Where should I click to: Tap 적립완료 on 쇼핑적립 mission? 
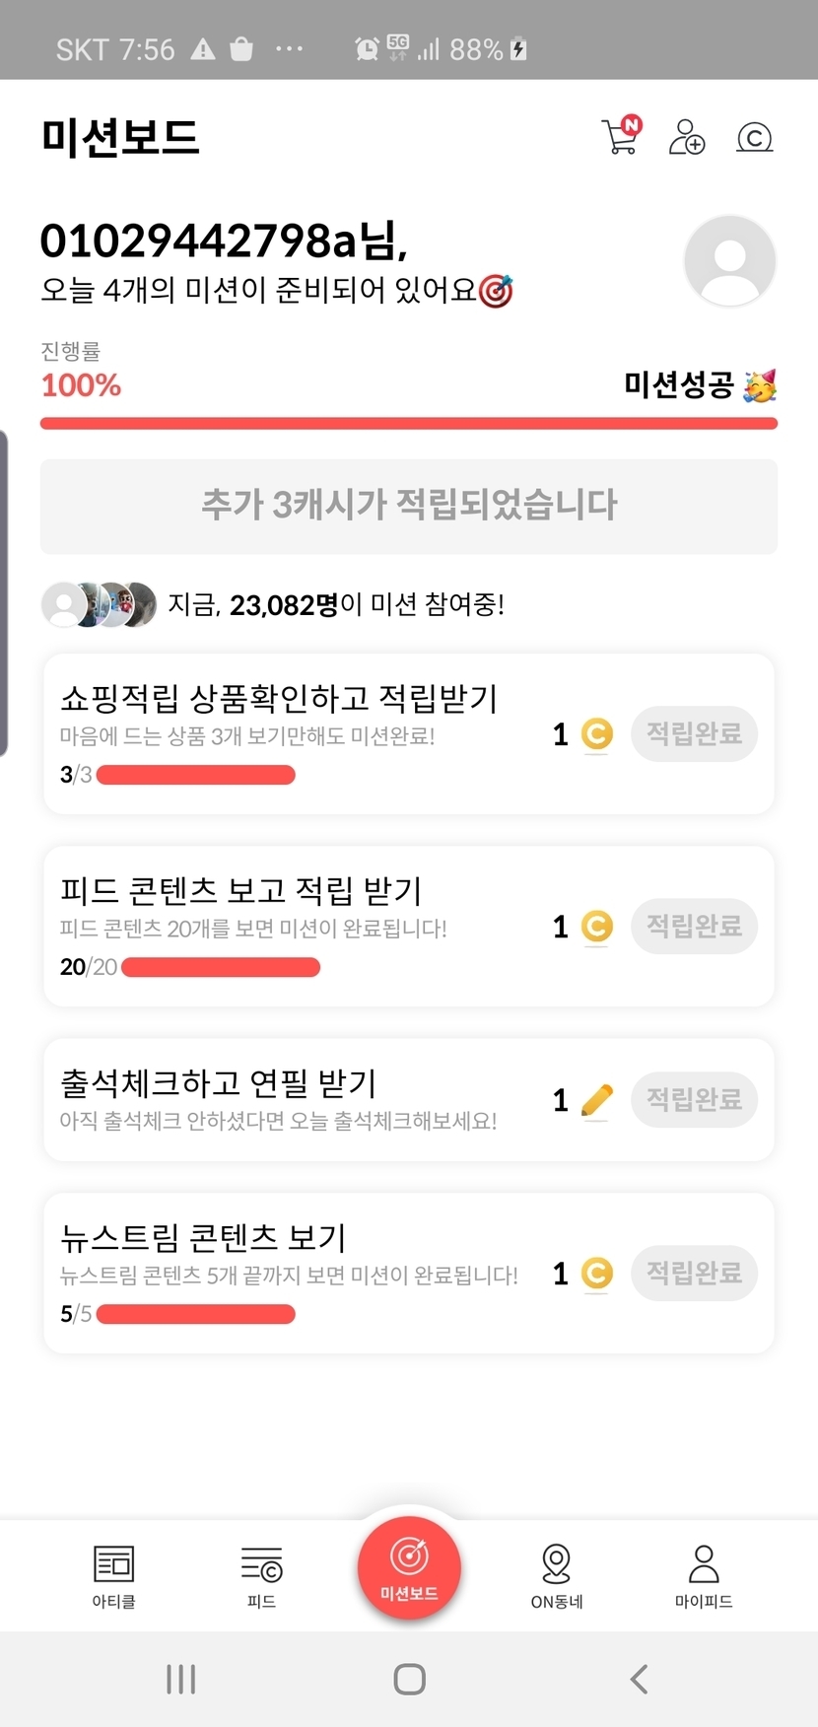pos(694,733)
